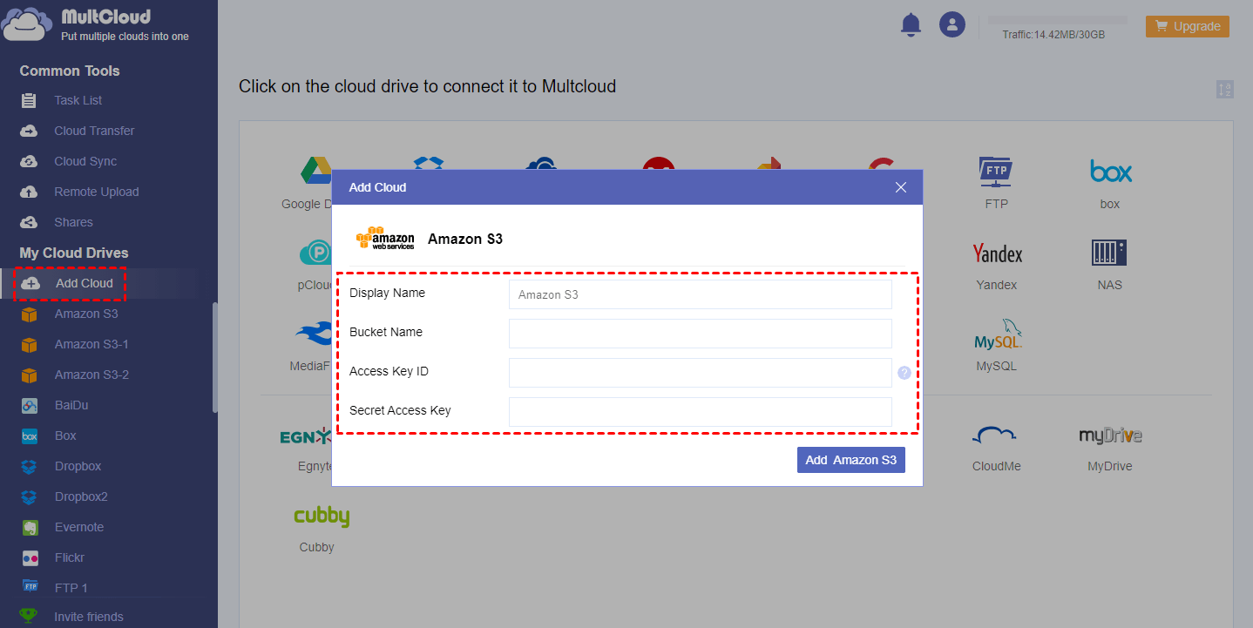Click the Access Key ID input field
The height and width of the screenshot is (628, 1253).
[701, 373]
